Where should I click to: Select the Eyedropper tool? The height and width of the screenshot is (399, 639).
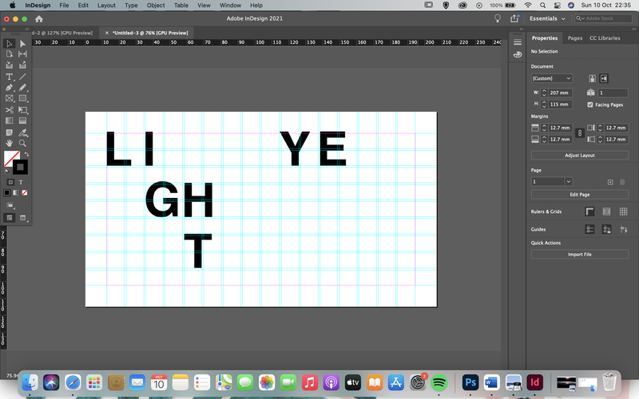[22, 132]
